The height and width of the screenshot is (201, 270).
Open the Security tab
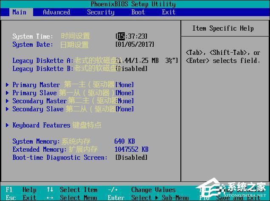(101, 12)
